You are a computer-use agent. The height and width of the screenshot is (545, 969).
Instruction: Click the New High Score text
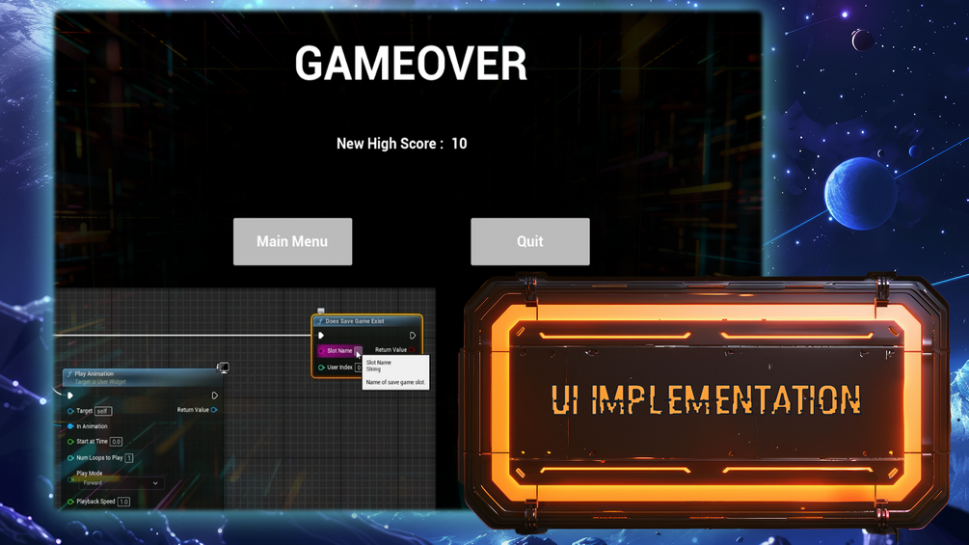click(390, 144)
